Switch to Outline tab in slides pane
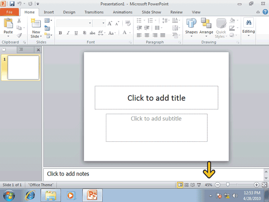The height and width of the screenshot is (202, 269). (x=25, y=50)
